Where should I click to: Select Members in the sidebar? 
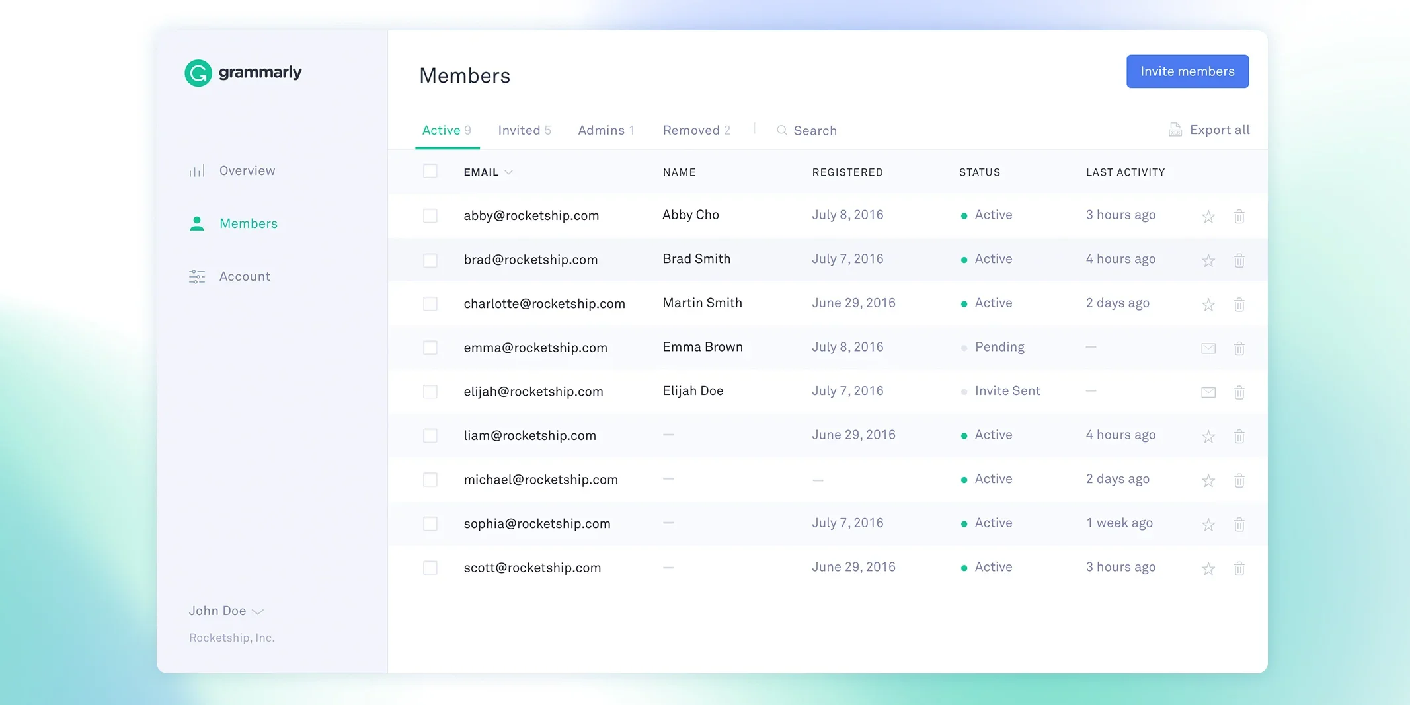[x=233, y=223]
